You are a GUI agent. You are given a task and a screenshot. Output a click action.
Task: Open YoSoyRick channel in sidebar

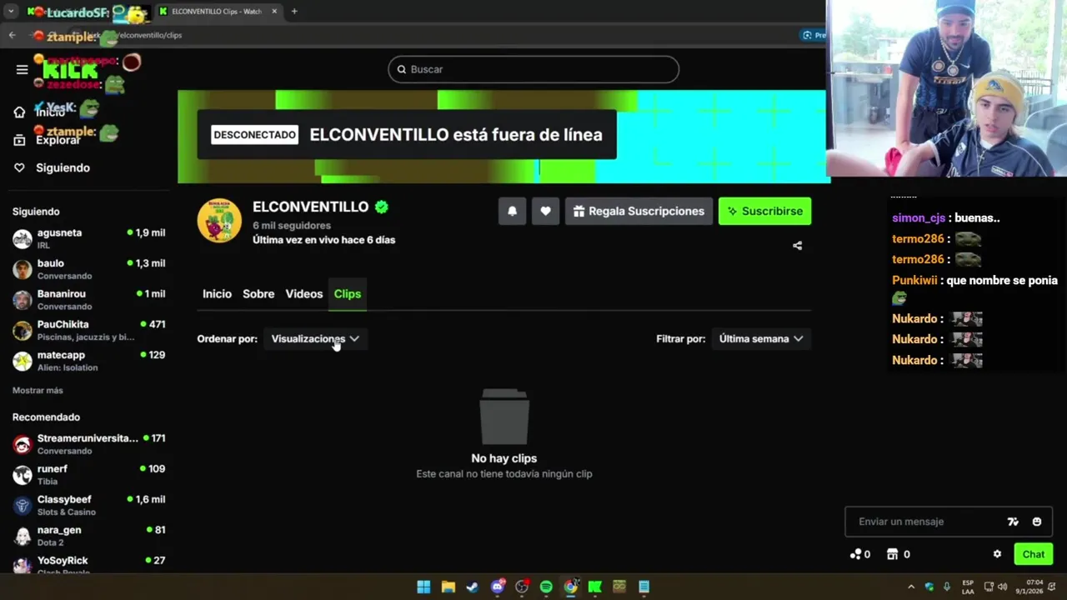[x=88, y=565]
